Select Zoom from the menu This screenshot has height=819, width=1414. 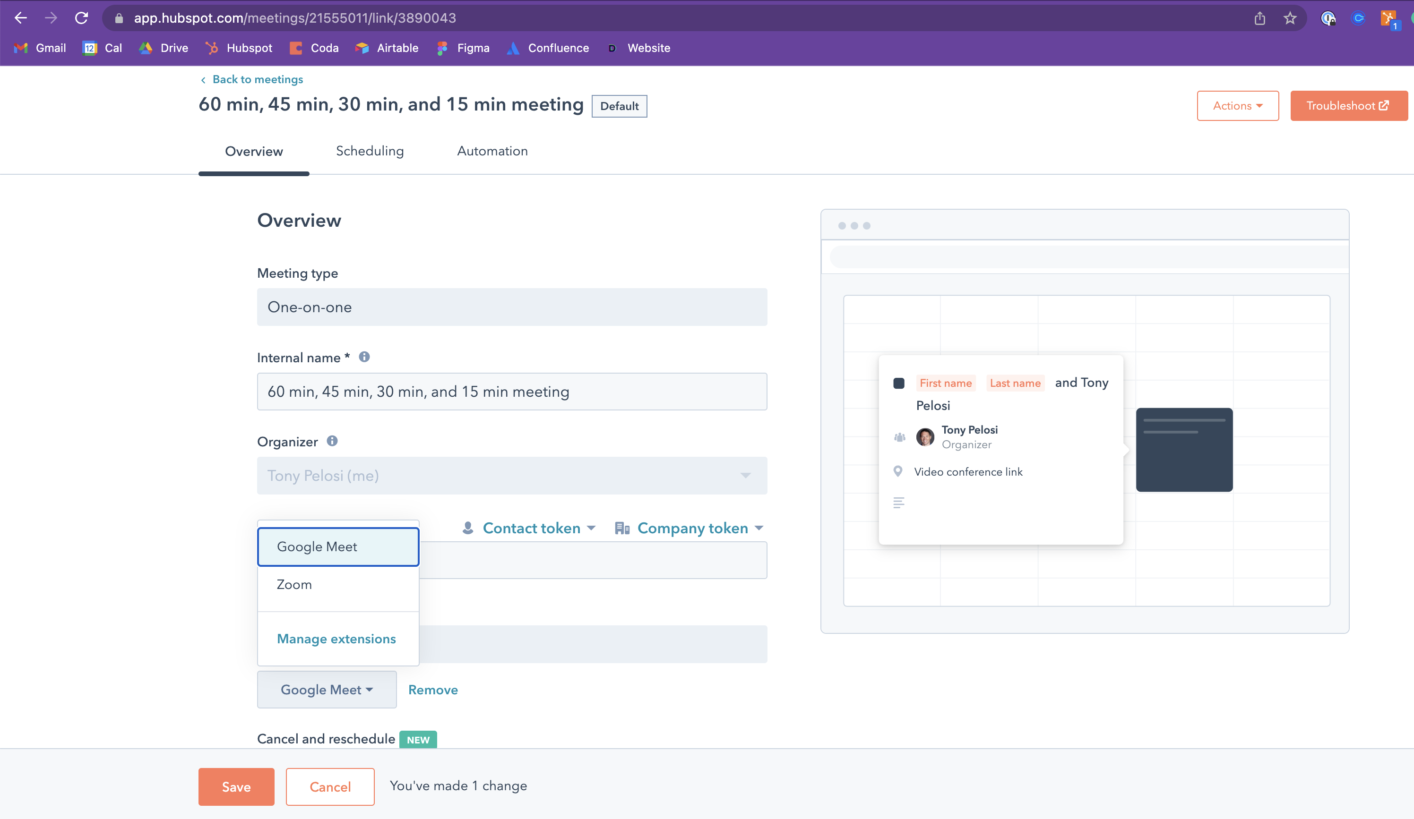(338, 585)
